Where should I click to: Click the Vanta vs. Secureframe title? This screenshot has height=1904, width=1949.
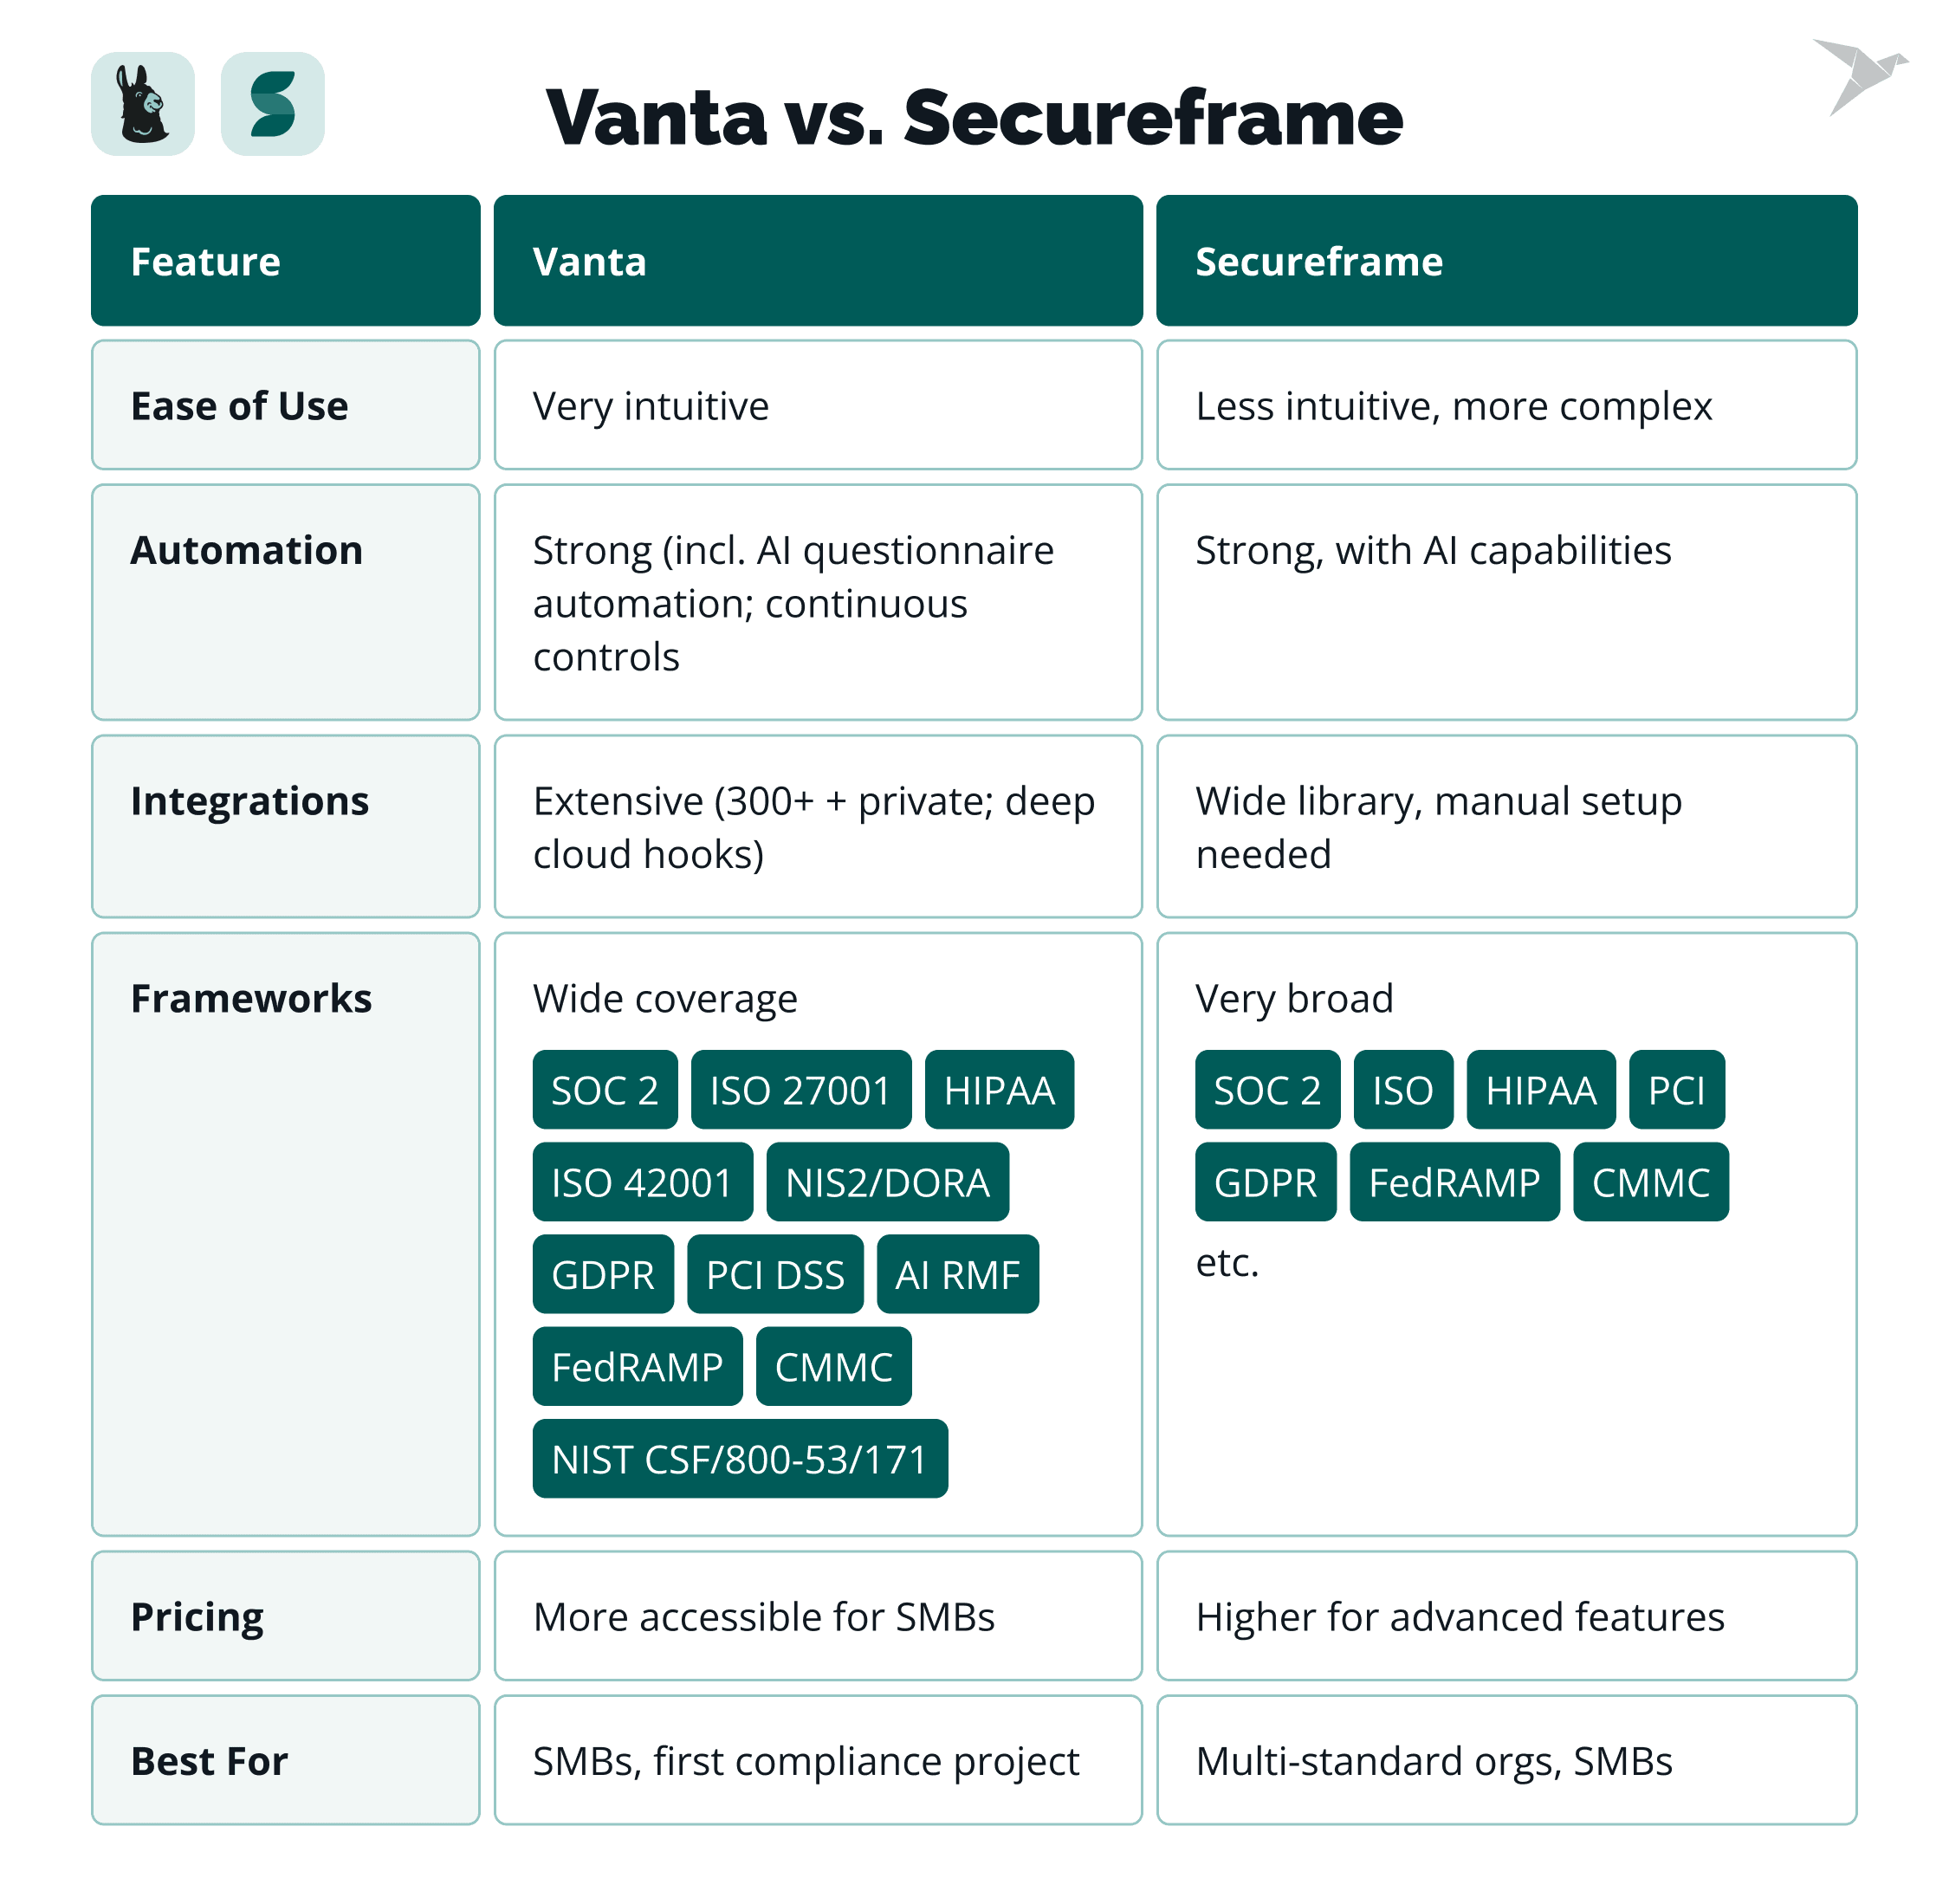[x=974, y=118]
